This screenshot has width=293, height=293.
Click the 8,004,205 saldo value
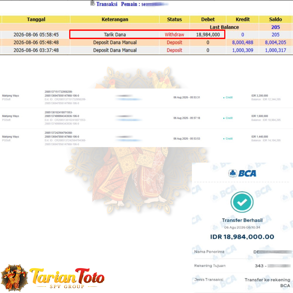click(x=275, y=42)
